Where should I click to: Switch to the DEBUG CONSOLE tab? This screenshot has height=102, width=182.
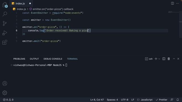(53, 59)
